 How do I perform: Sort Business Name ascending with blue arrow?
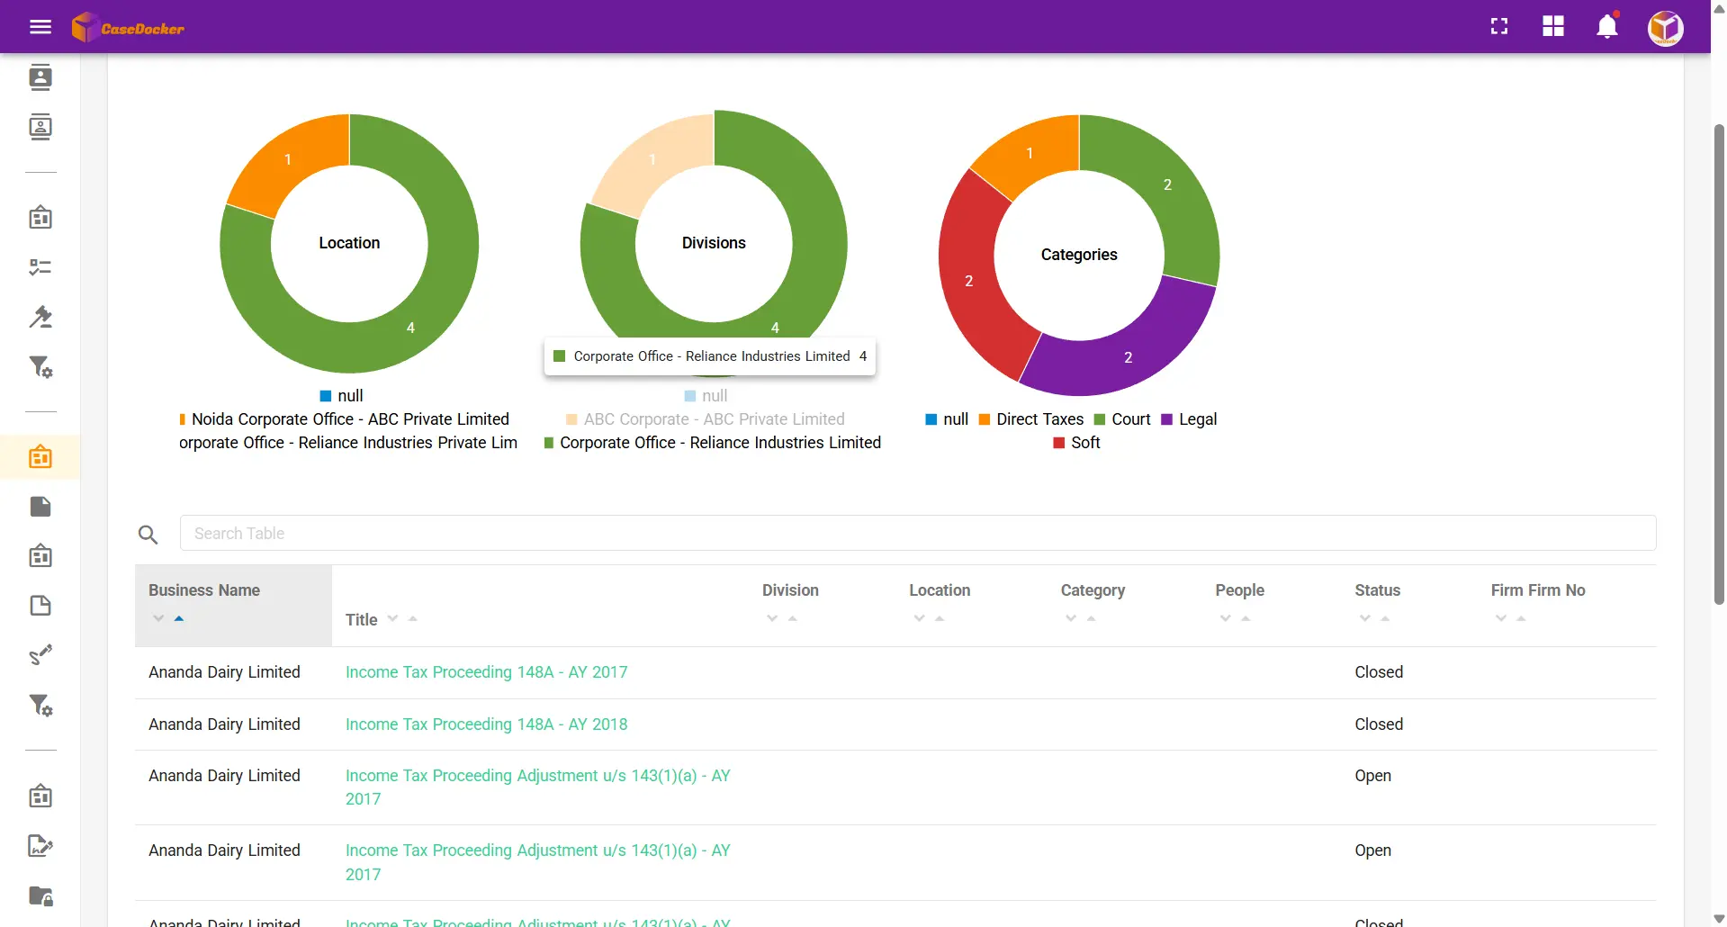tap(179, 618)
